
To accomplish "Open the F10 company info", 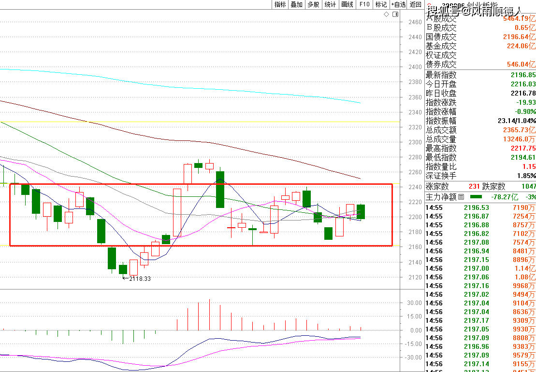I will click(x=364, y=4).
